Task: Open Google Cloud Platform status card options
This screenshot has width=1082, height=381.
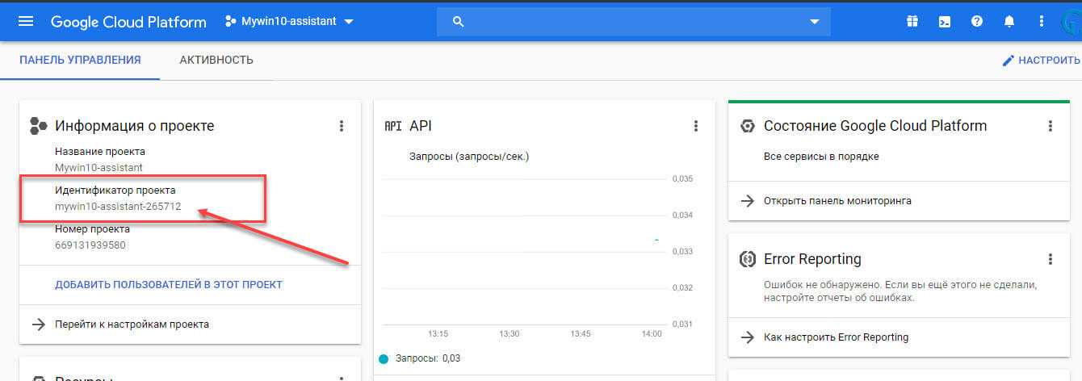Action: pos(1051,126)
